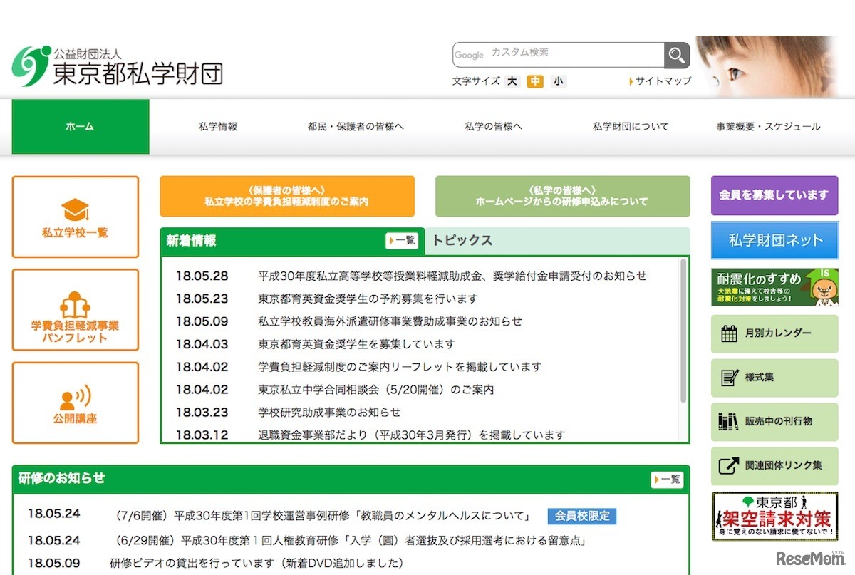
Task: Click 会員を募集しています purple button
Action: point(774,195)
